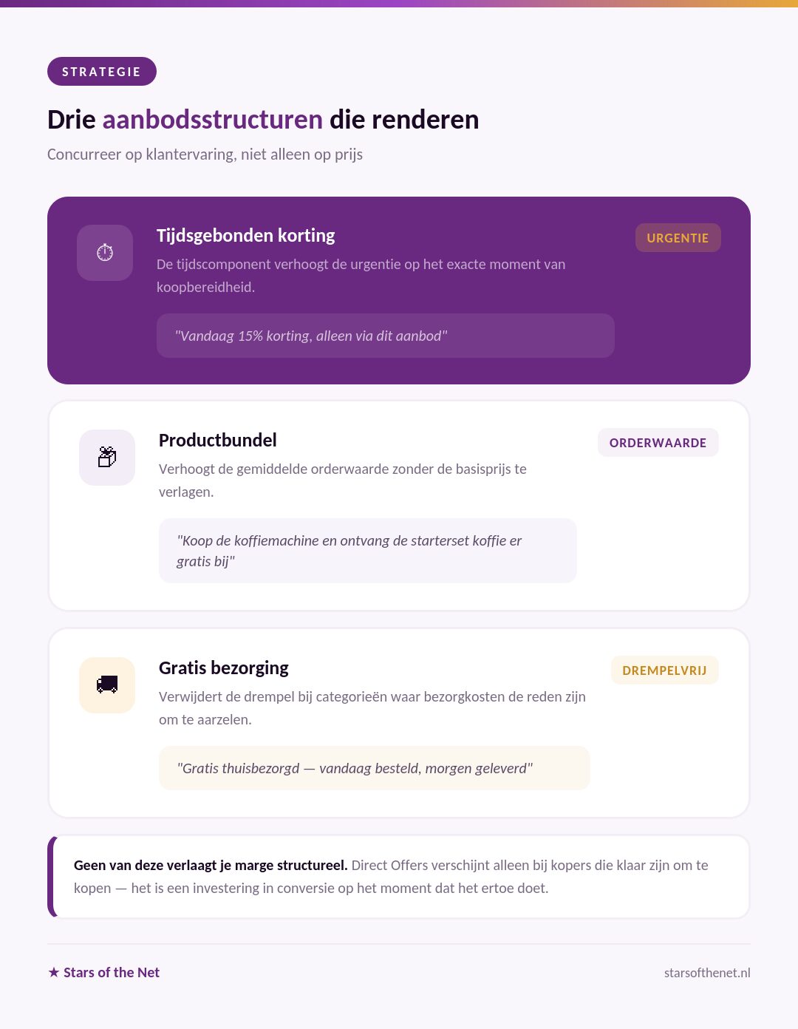Viewport: 798px width, 1029px height.
Task: Click the subtitle about klantervaring
Action: click(x=205, y=154)
